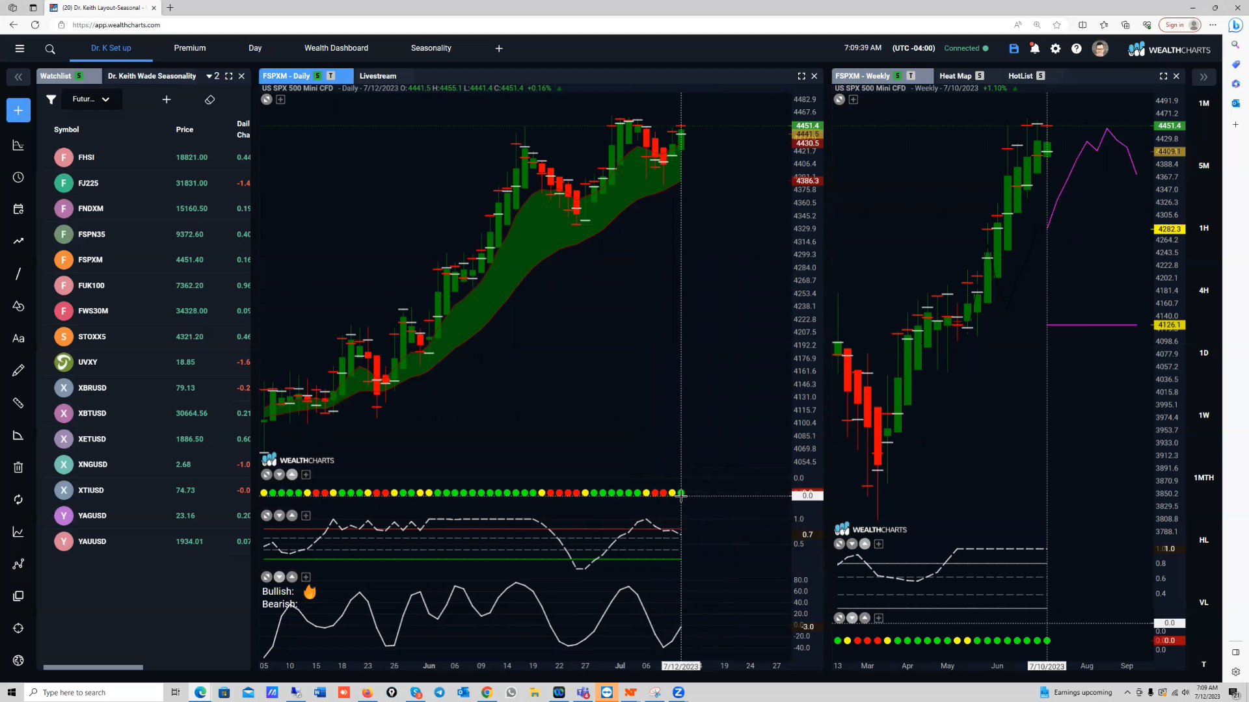Viewport: 1249px width, 702px height.
Task: Click the copy layers tool
Action: (18, 596)
